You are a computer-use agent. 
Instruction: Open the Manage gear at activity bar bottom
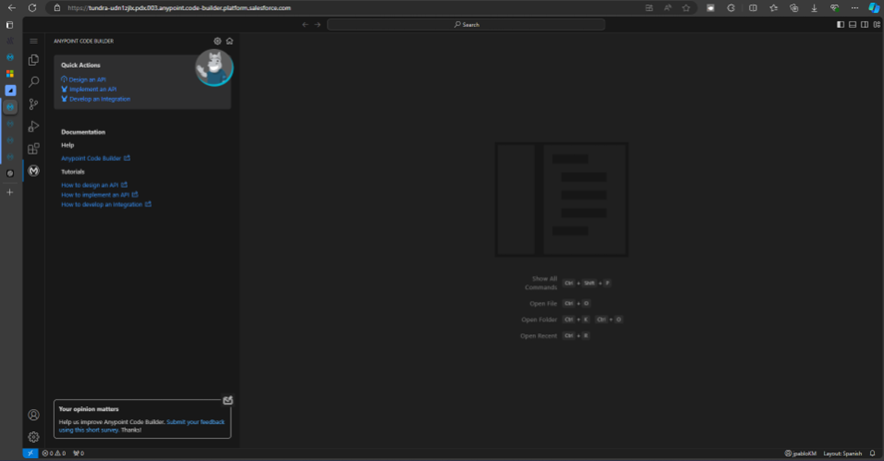pyautogui.click(x=34, y=437)
